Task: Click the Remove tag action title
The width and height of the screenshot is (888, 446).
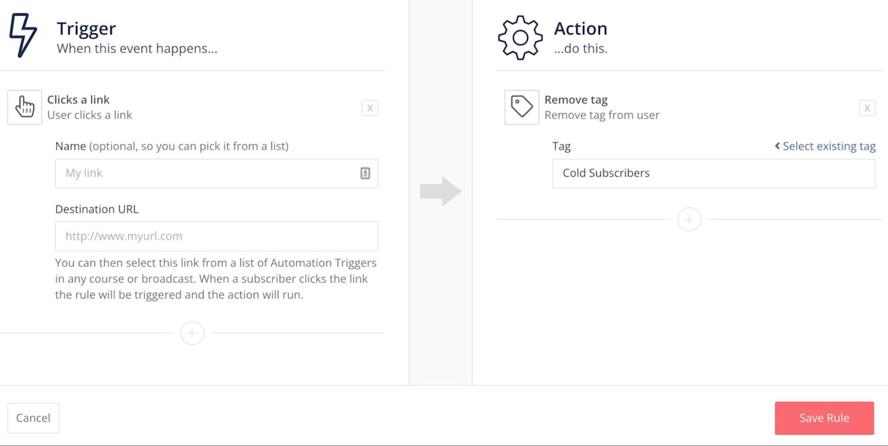Action: [x=576, y=100]
